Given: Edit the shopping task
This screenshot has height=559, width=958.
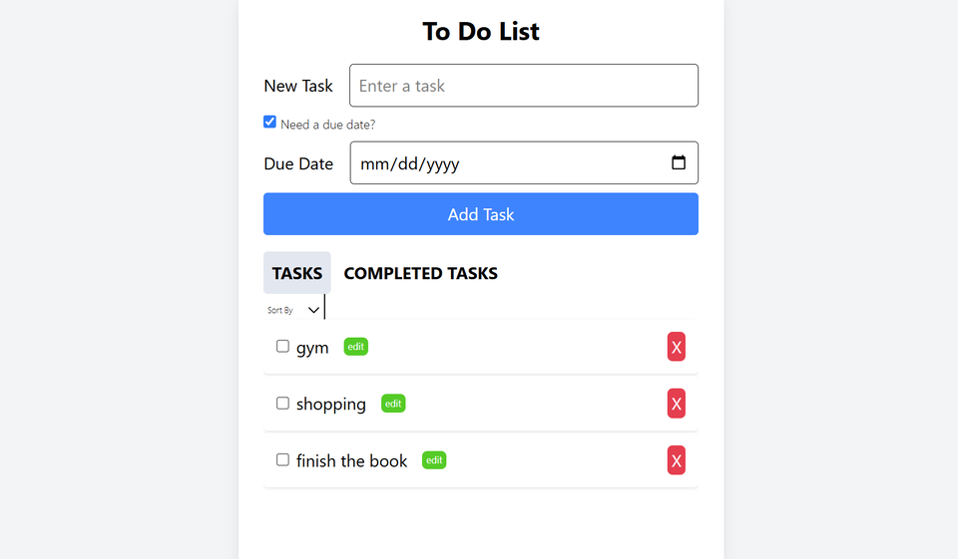Looking at the screenshot, I should coord(393,404).
